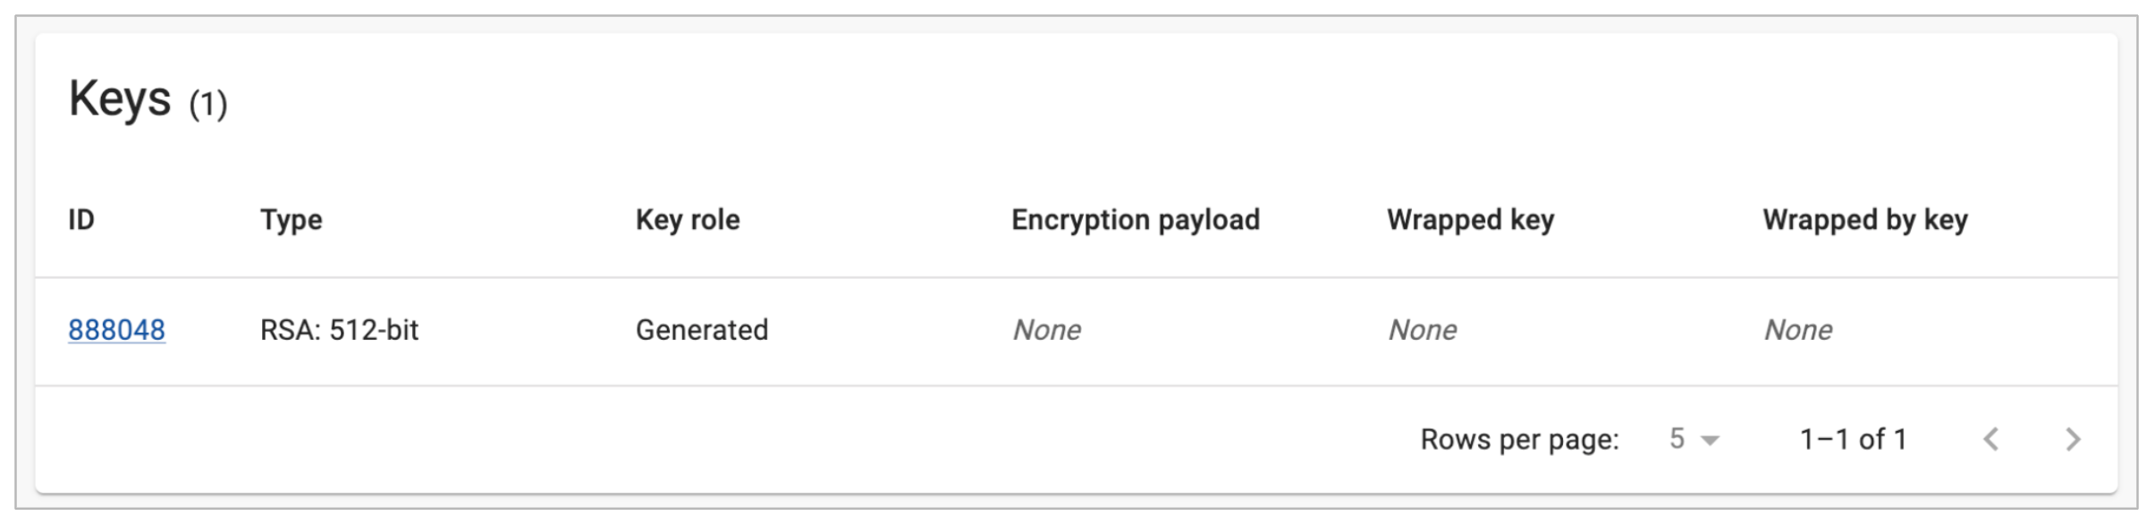Click the rows per page dropdown arrow

[x=1710, y=440]
